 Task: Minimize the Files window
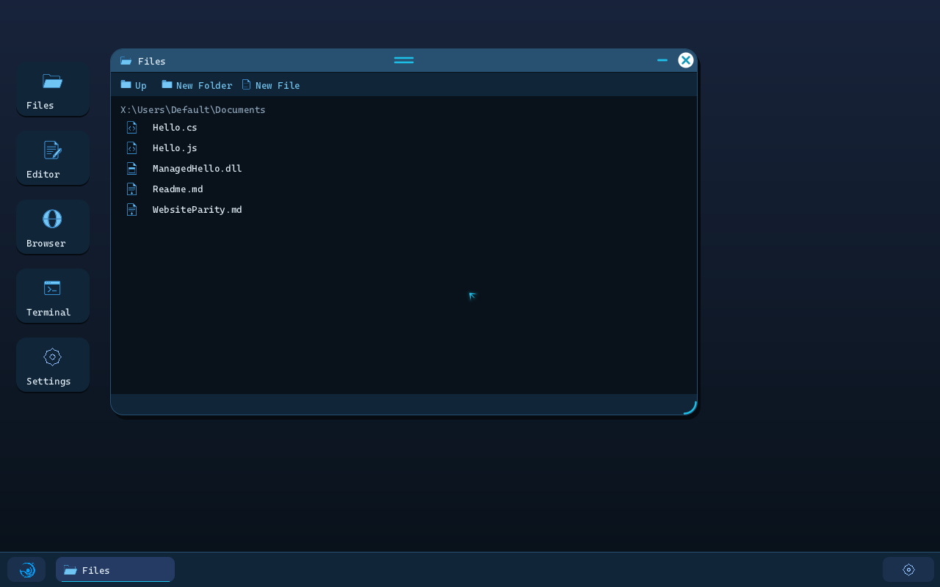click(x=662, y=60)
